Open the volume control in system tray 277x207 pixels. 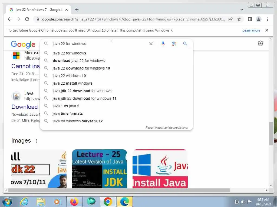[243, 202]
